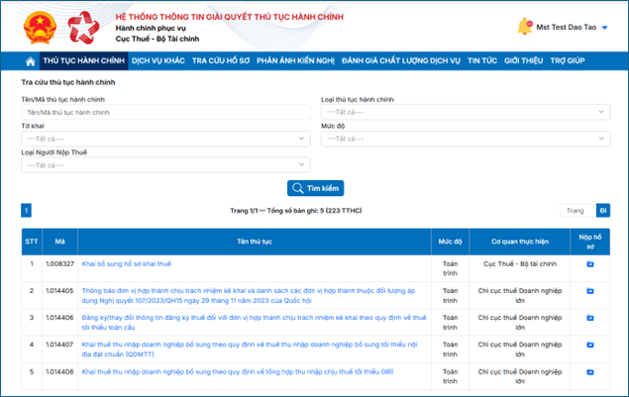This screenshot has height=397, width=629.
Task: Expand the Tờ khai dropdown
Action: coord(165,139)
